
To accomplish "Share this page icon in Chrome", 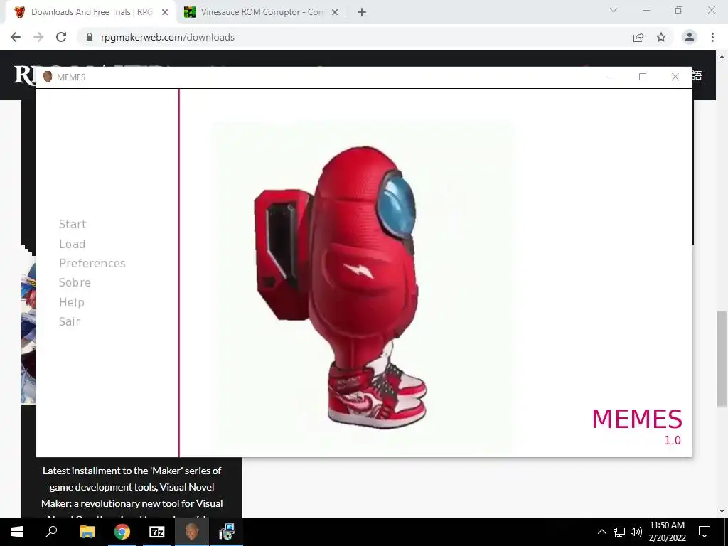I will click(x=638, y=37).
